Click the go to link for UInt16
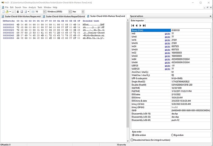Viewport: 213px width, 146px height. [167, 43]
